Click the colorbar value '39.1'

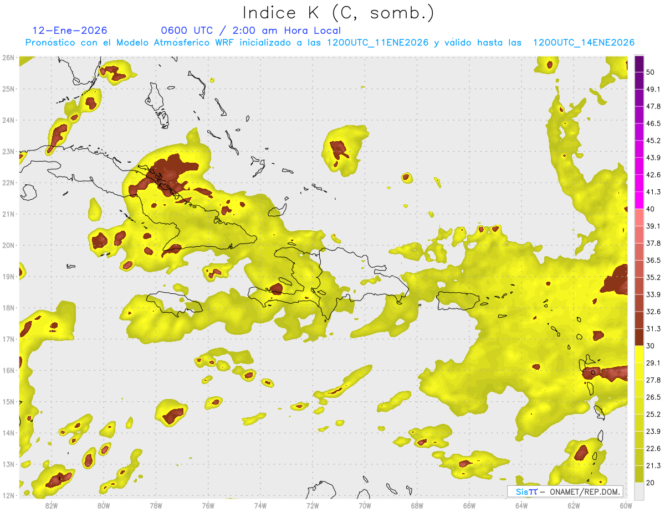pos(653,226)
